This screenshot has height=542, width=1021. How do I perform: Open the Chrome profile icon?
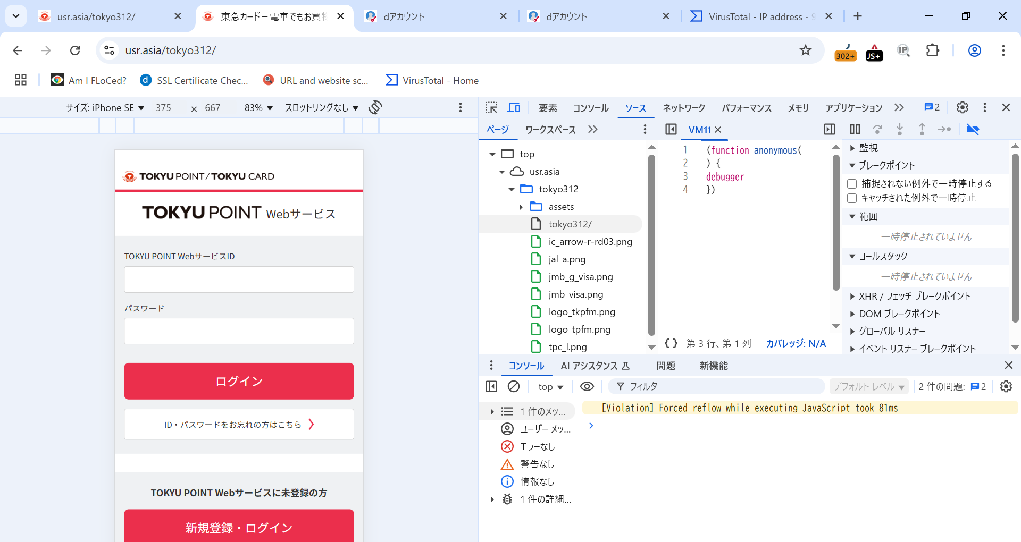pyautogui.click(x=975, y=50)
